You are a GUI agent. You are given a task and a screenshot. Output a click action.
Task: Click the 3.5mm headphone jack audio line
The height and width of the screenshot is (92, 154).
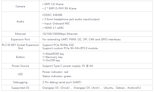point(71,19)
